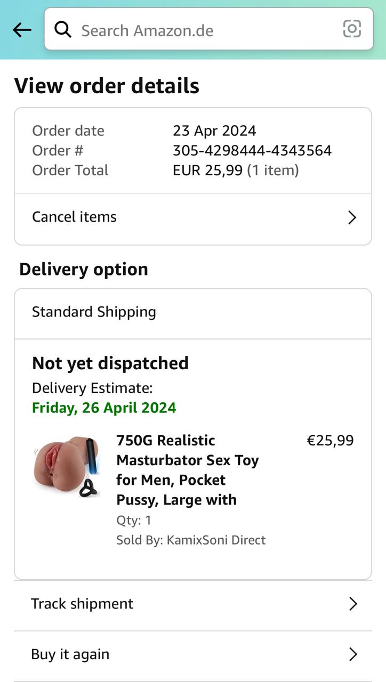
Task: Click the product title link
Action: (188, 470)
